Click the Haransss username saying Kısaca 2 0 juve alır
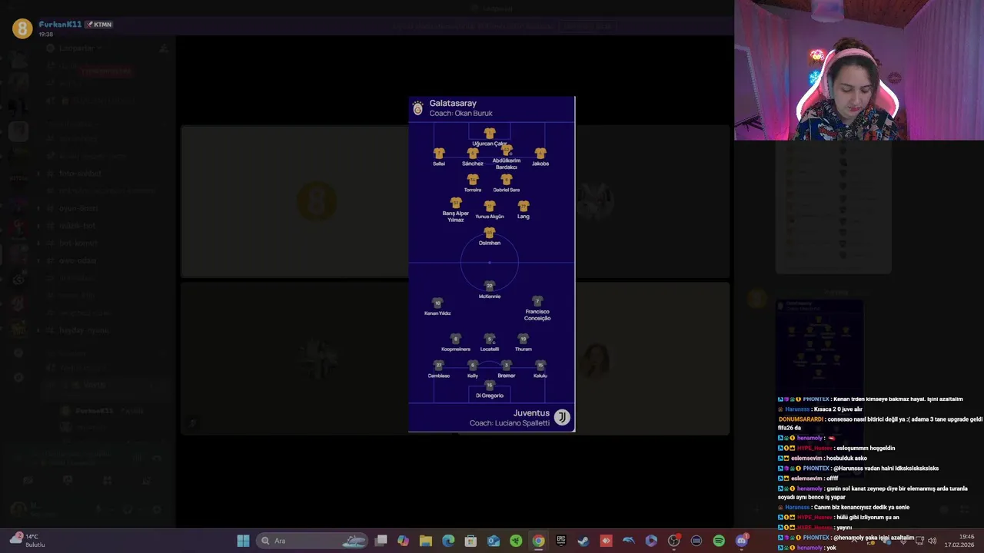 pyautogui.click(x=797, y=409)
